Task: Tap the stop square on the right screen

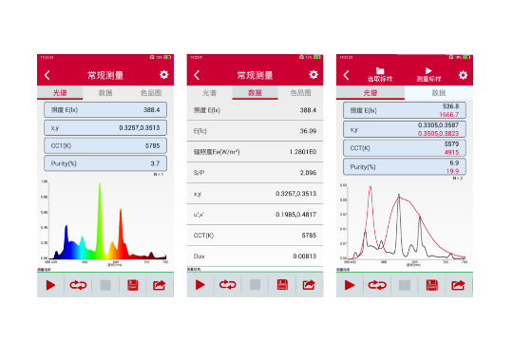Action: click(x=405, y=285)
